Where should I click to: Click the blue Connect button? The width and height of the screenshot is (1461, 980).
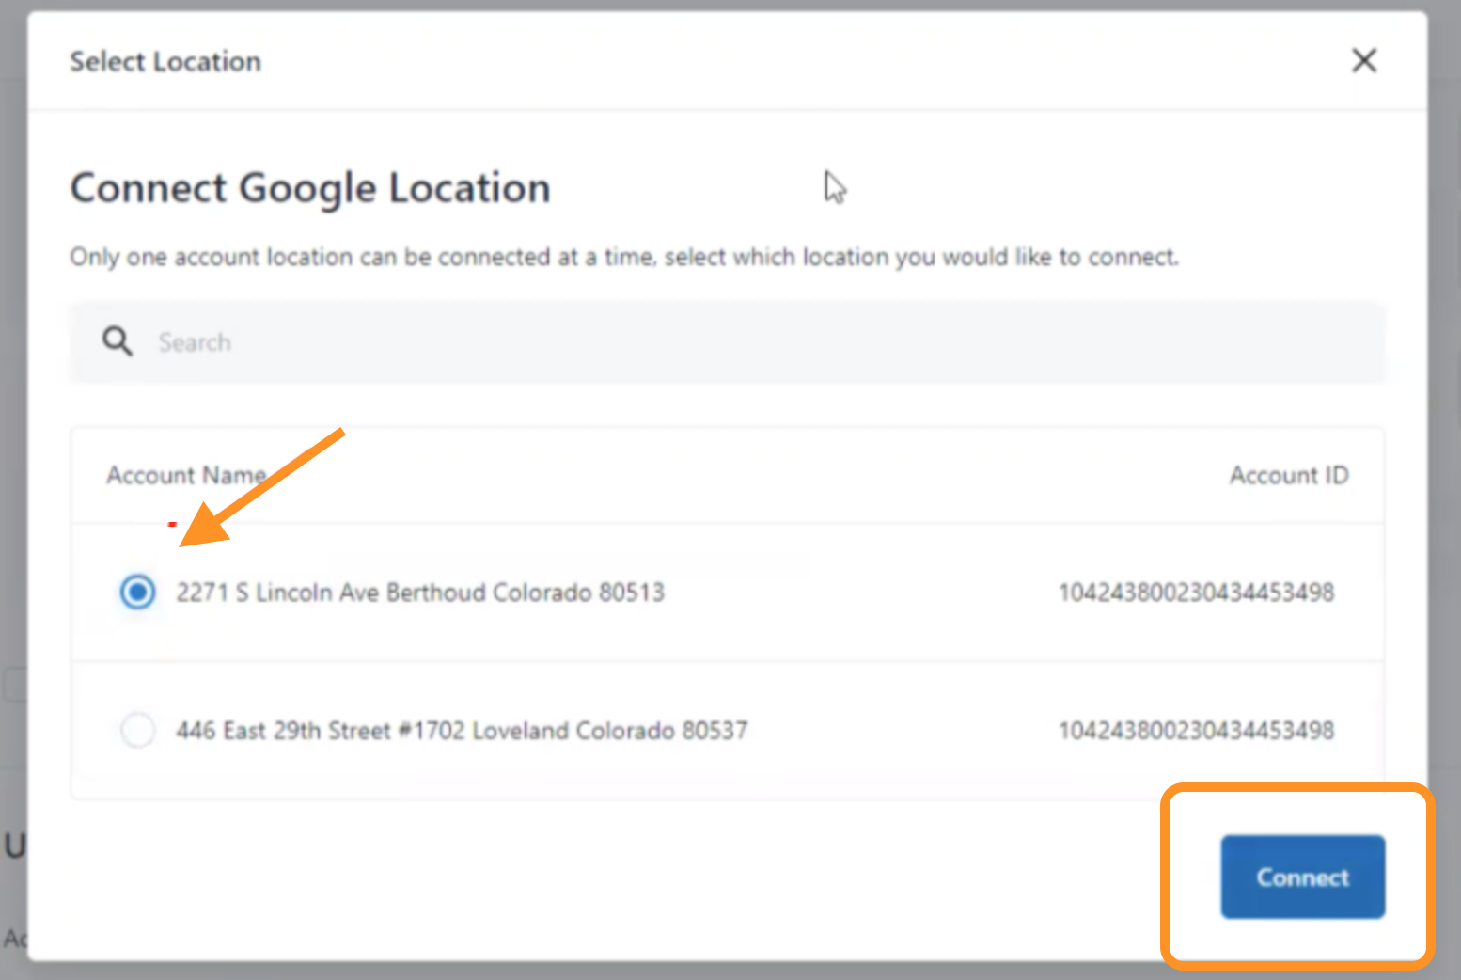coord(1302,877)
